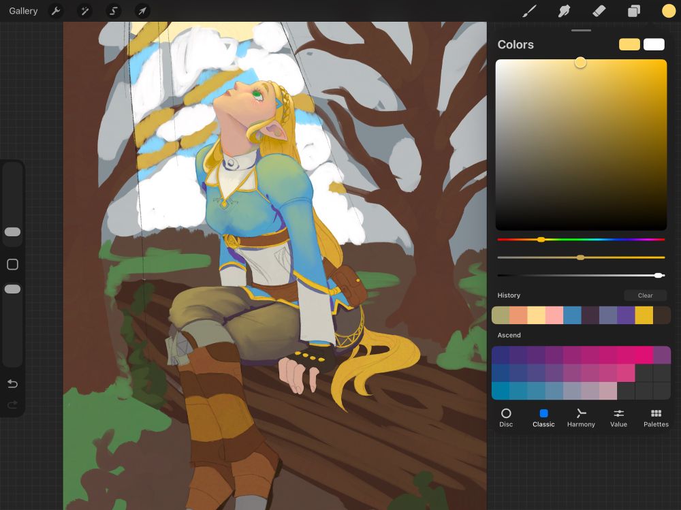Switch to the Harmony color tab
The image size is (681, 510).
tap(581, 417)
